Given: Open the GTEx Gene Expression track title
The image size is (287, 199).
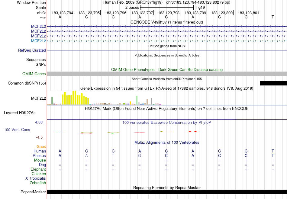Looking at the screenshot, I should pos(167,88).
